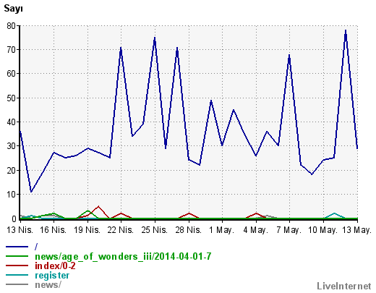Select the 22 Nis. date label
This screenshot has height=293, width=376.
coord(121,230)
